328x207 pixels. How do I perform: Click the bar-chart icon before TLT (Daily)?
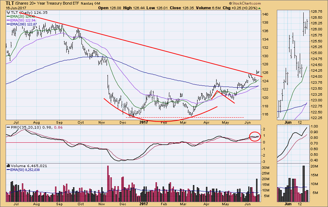(x=8, y=13)
